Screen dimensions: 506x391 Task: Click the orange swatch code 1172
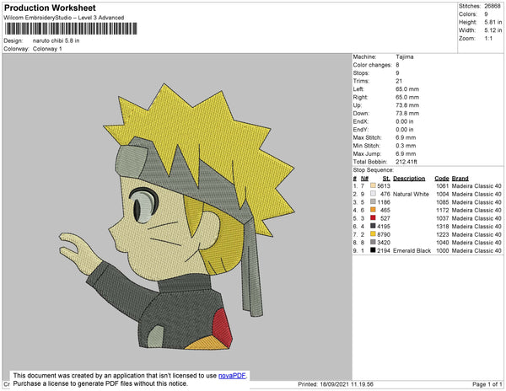tap(373, 210)
